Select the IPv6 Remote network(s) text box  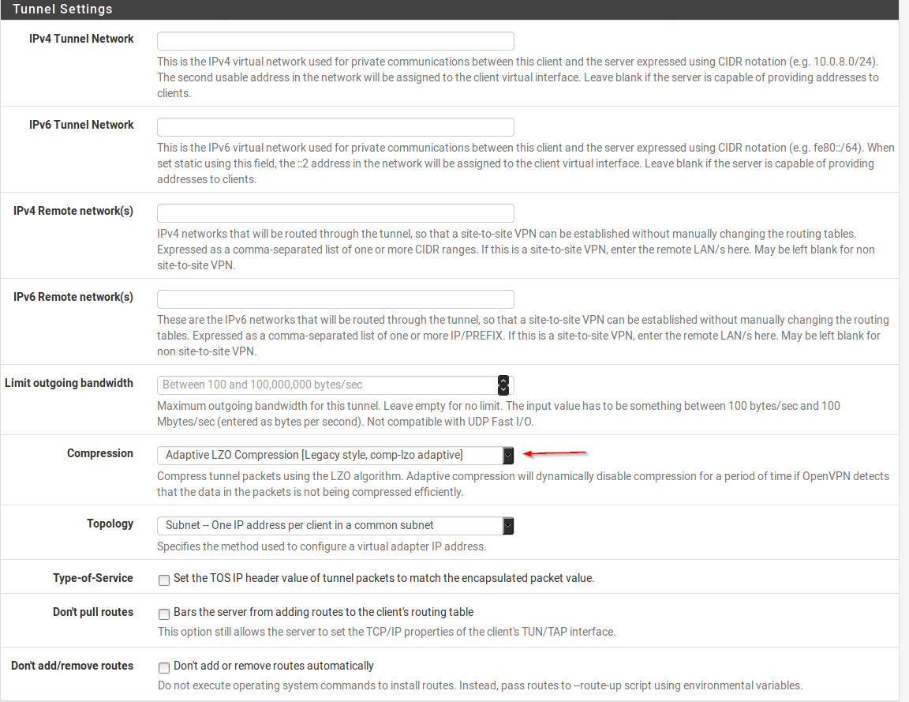pos(335,299)
